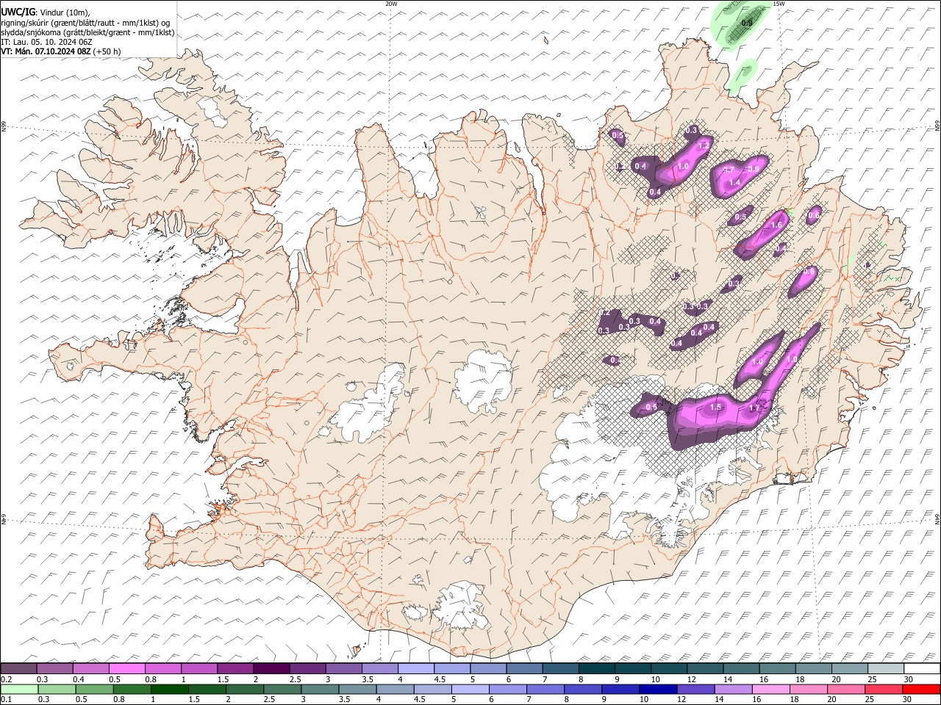
Task: Click the 1.5 snowfall value on the map
Action: (716, 407)
